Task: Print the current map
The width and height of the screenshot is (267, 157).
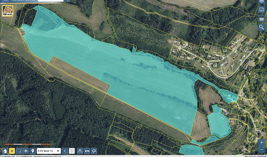Action: pos(261,9)
